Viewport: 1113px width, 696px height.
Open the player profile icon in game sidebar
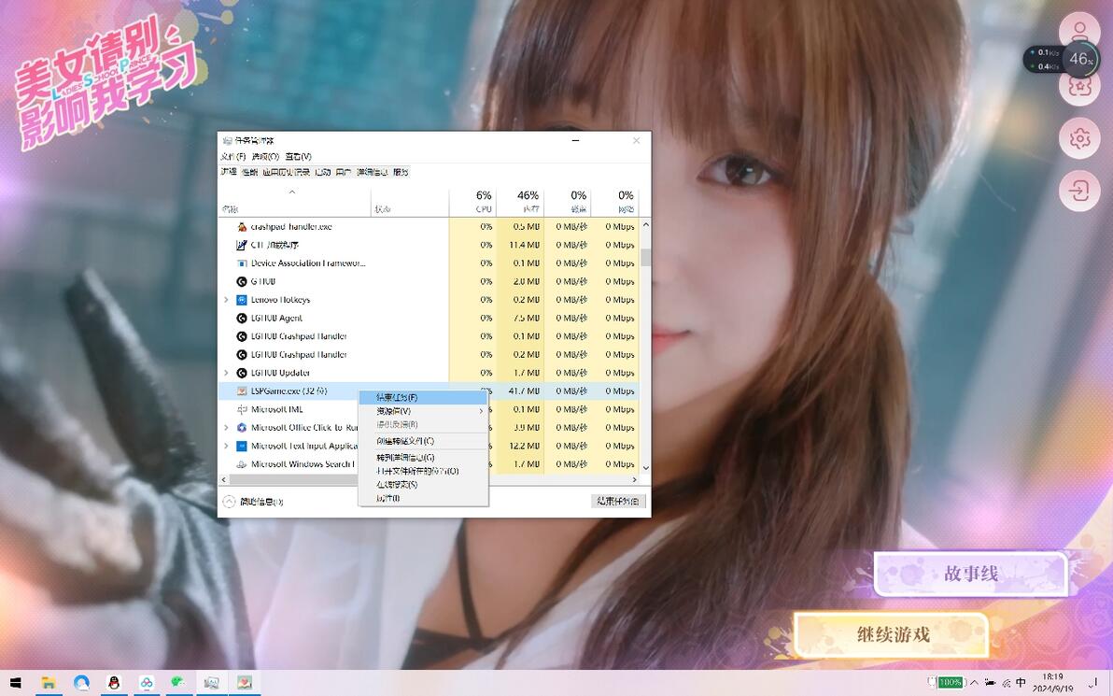1079,31
